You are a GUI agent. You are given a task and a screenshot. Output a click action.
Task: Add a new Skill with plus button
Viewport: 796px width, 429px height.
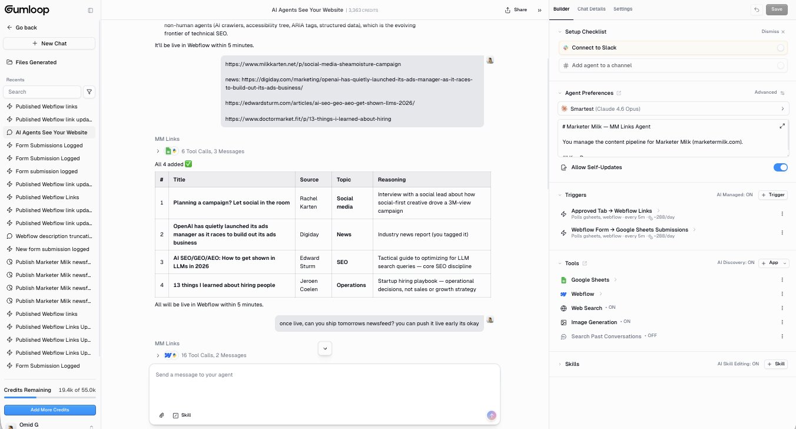pos(776,364)
